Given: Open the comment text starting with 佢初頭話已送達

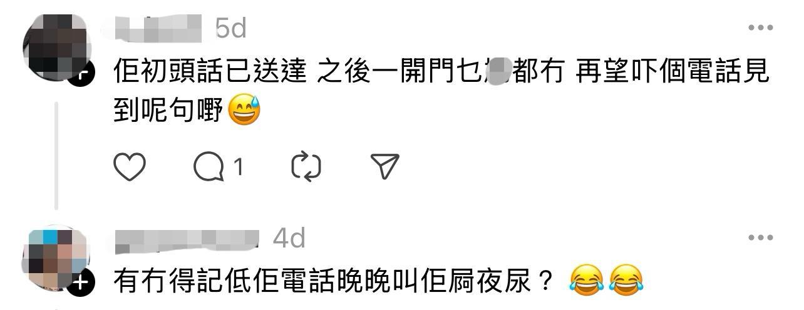Looking at the screenshot, I should coord(441,92).
